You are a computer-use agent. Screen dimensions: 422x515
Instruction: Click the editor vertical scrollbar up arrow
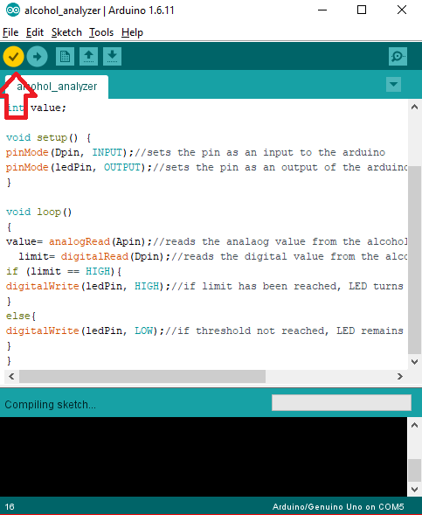[x=414, y=107]
